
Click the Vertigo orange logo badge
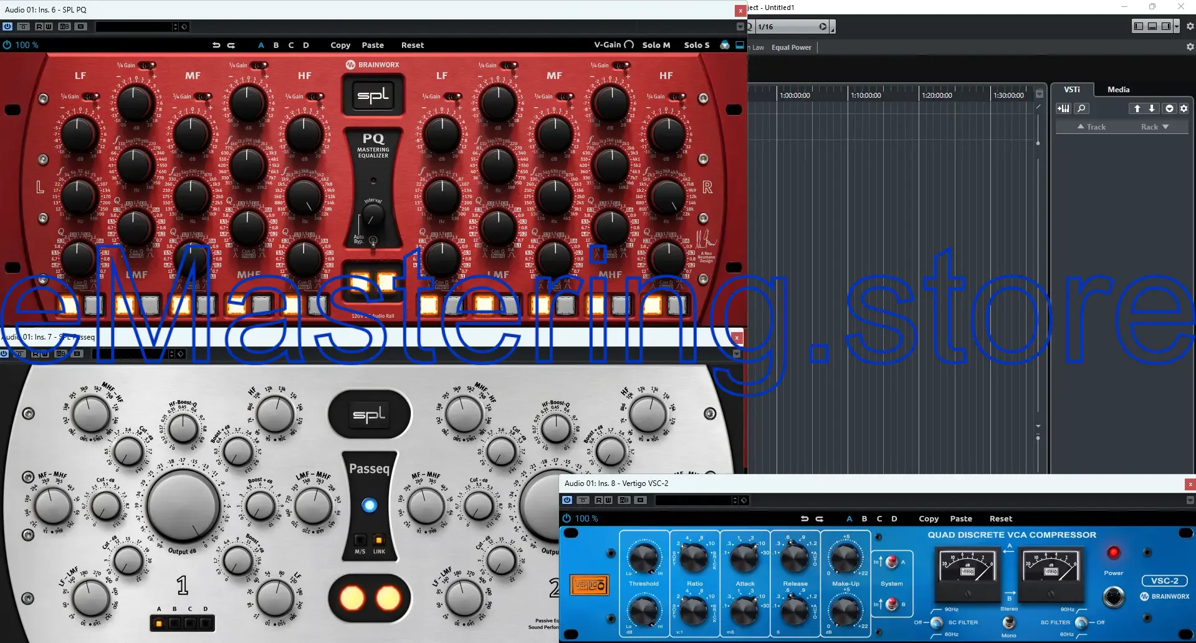tap(590, 585)
